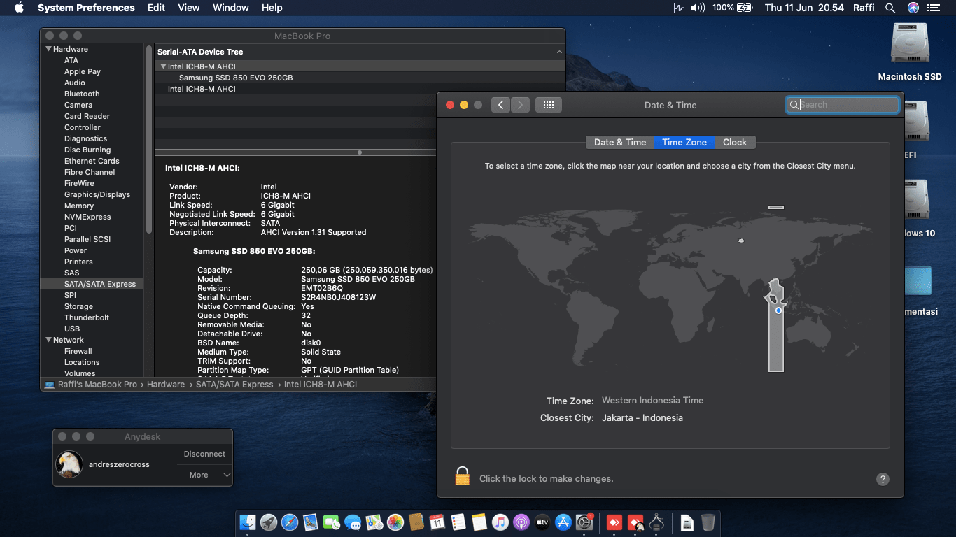
Task: Click serial number S2R4NB0J408123W
Action: (x=339, y=297)
